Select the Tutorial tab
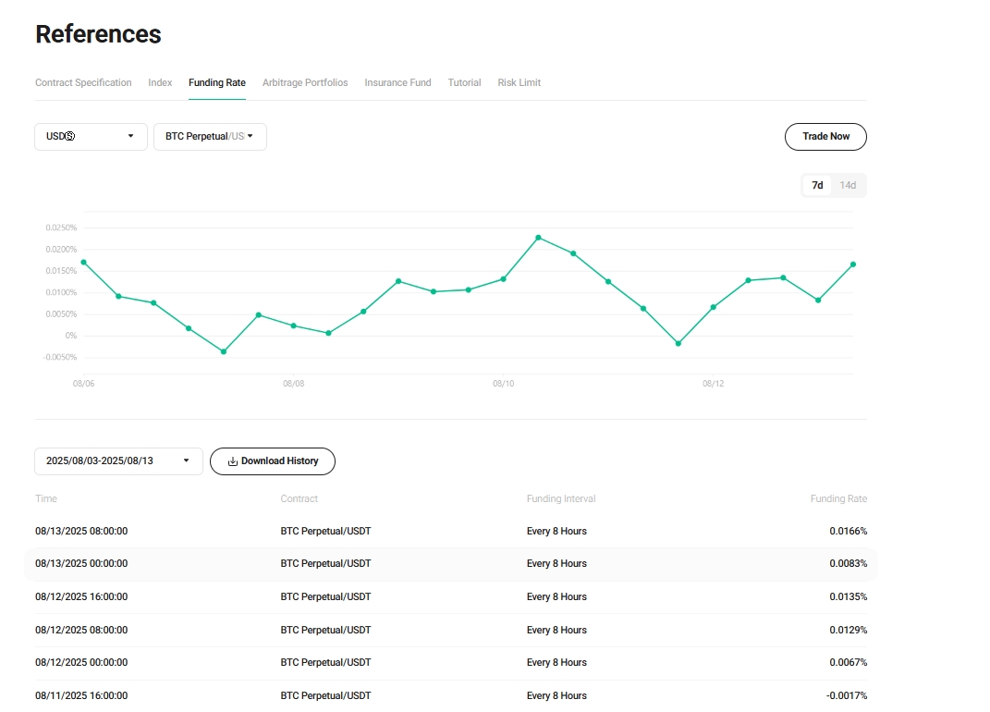This screenshot has height=712, width=990. click(464, 83)
